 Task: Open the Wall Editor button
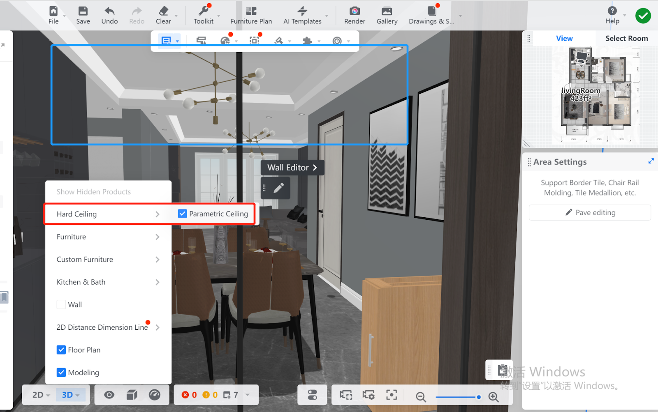point(292,168)
